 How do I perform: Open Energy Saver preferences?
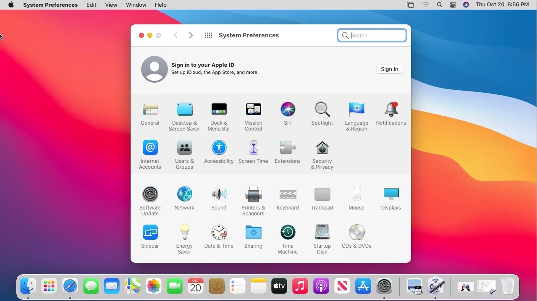184,232
